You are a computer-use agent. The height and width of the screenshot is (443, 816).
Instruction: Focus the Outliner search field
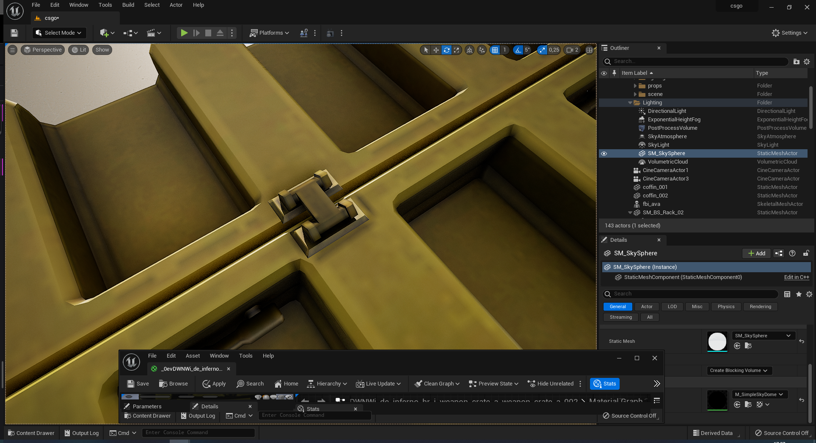696,62
